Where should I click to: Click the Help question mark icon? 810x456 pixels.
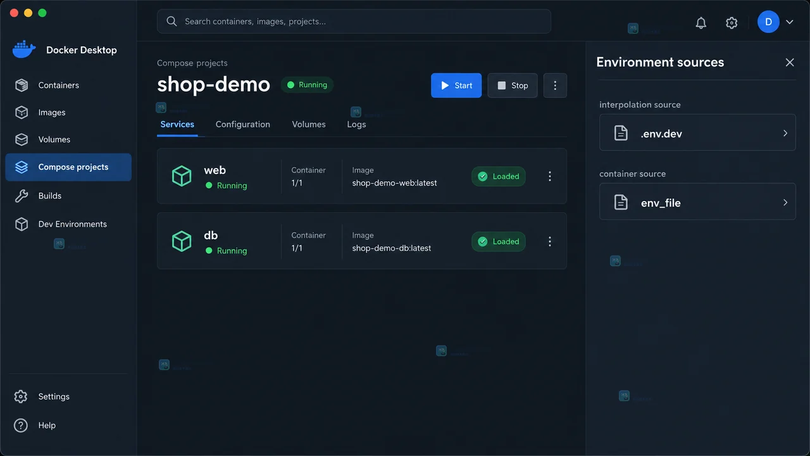pos(21,426)
